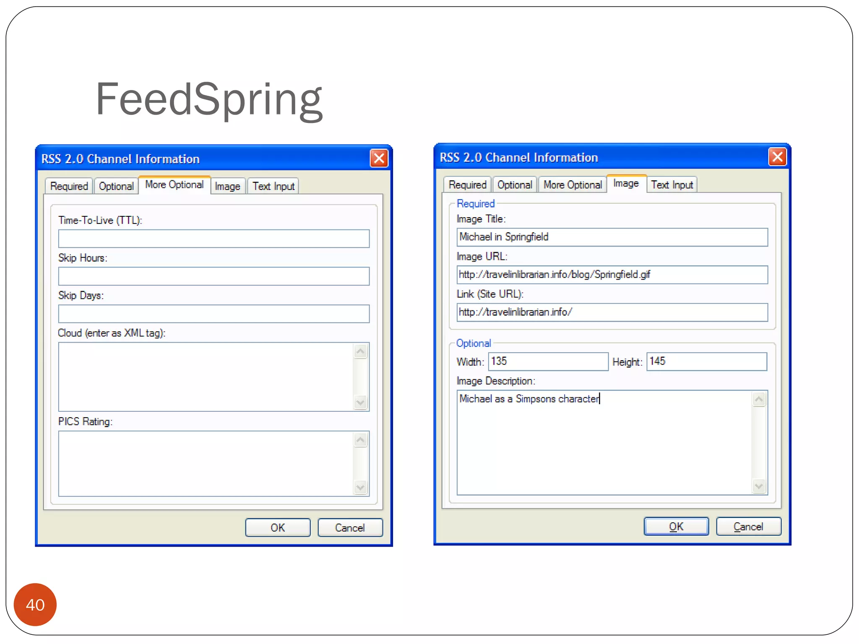Open the Optional tab in left dialog
859x644 pixels.
(116, 186)
